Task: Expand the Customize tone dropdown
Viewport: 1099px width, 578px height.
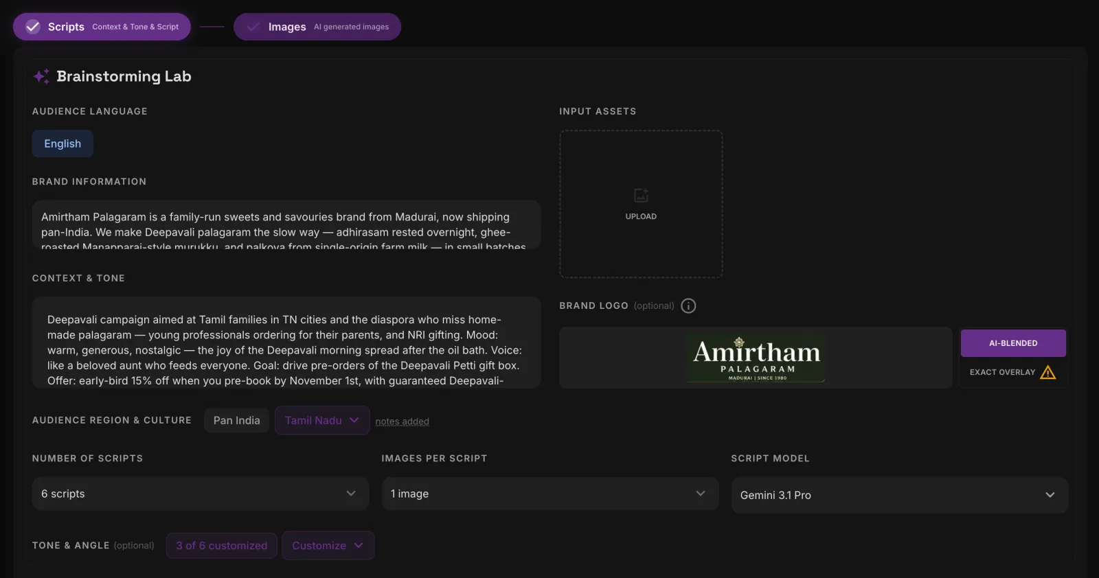Action: point(328,545)
